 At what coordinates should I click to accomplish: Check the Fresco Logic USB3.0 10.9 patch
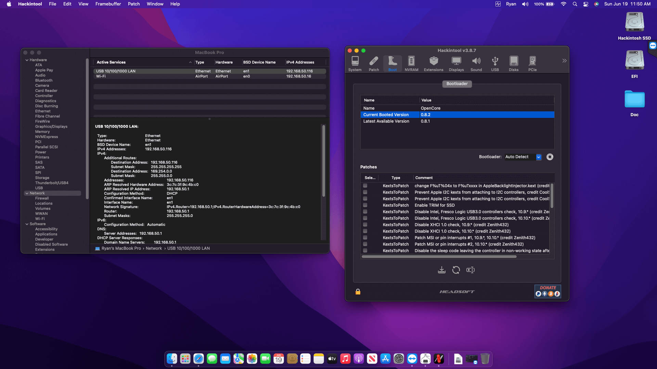[x=365, y=211]
